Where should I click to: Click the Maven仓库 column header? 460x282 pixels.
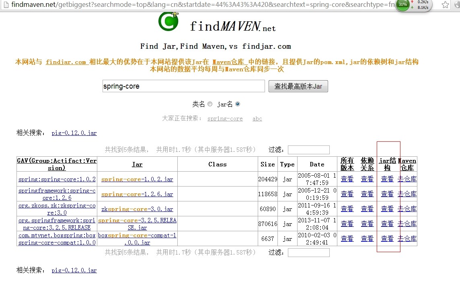pyautogui.click(x=407, y=164)
